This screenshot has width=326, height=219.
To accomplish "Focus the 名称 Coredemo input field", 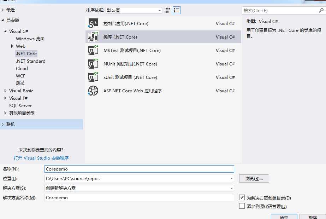I will pos(139,169).
